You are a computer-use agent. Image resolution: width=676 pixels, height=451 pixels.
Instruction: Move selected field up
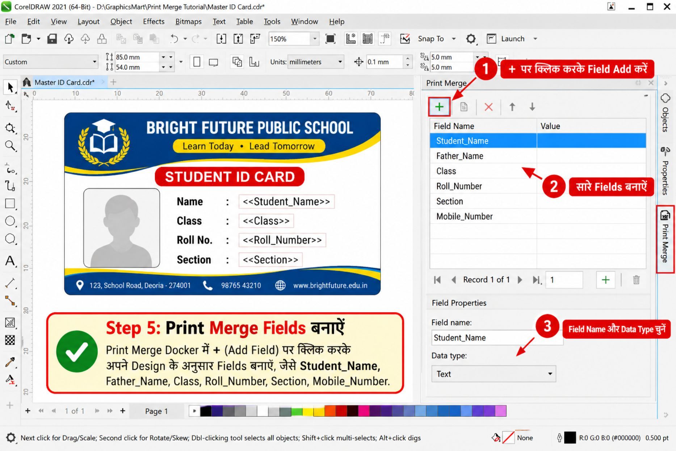pos(512,107)
